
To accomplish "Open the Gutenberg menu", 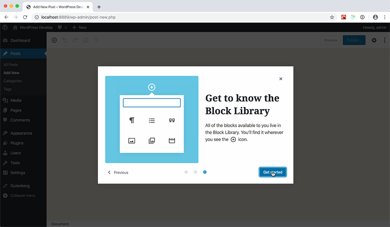I will tap(23, 186).
